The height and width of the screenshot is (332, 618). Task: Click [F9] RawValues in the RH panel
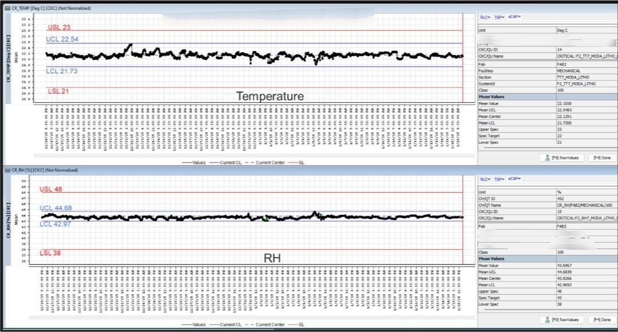562,320
